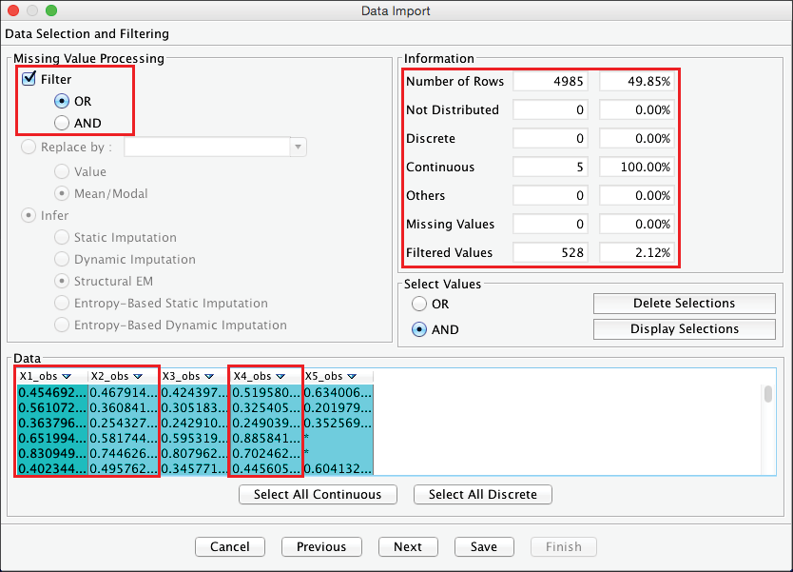The width and height of the screenshot is (793, 572).
Task: Uncheck the Filter checkbox
Action: point(29,79)
